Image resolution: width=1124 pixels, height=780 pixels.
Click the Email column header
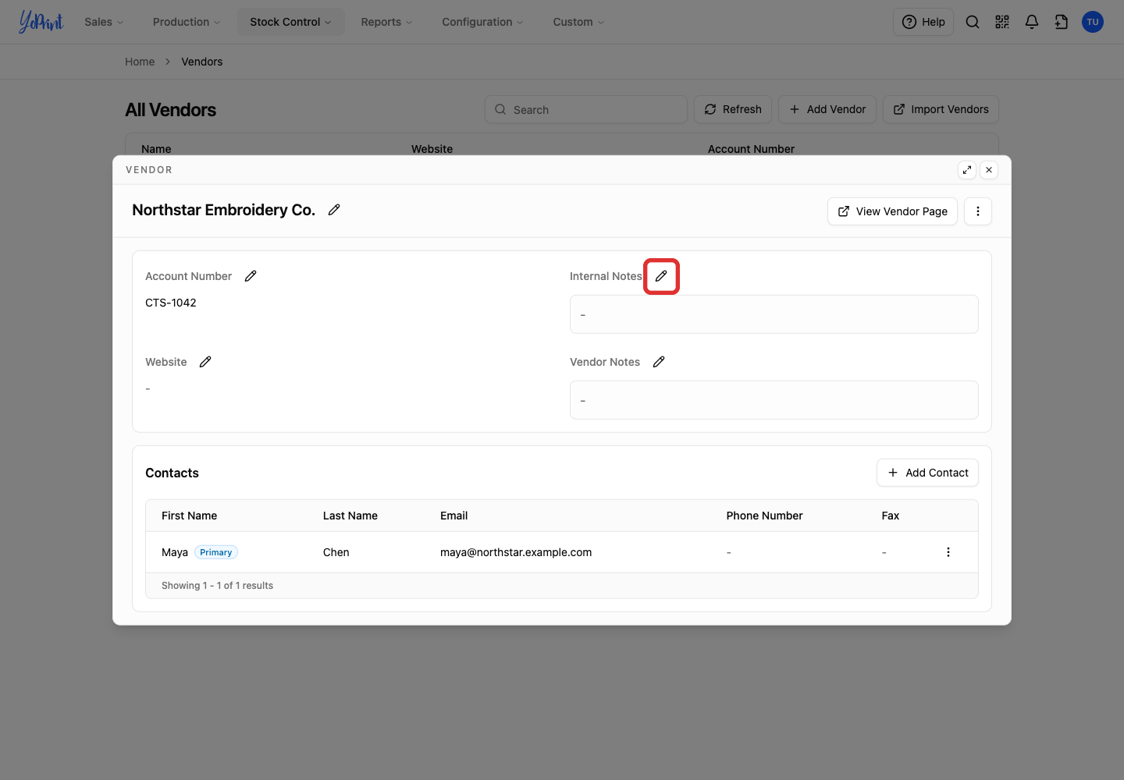click(x=454, y=516)
